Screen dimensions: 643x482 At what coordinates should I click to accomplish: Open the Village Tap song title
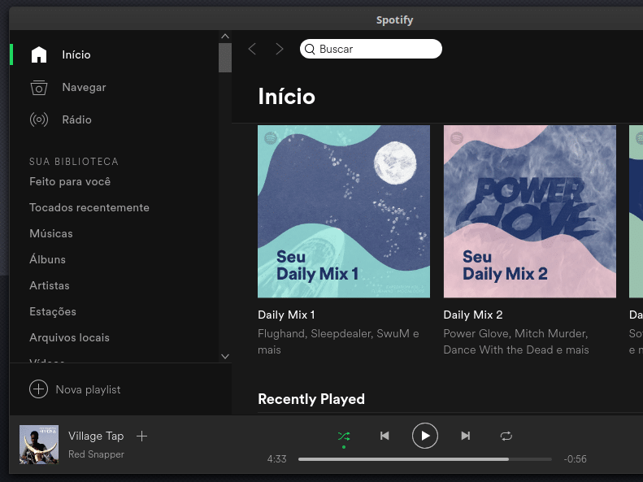point(96,436)
